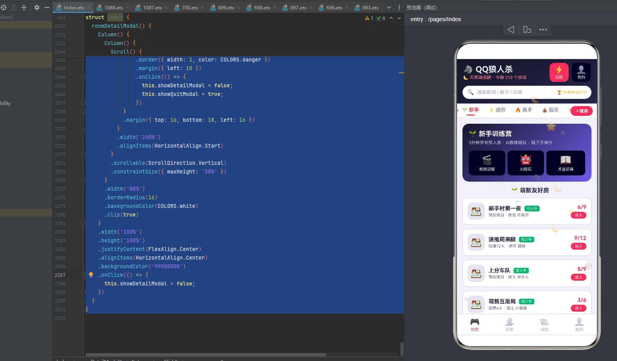The width and height of the screenshot is (617, 361).
Task: Collapse the onClick block at line 2264
Action: (83, 77)
